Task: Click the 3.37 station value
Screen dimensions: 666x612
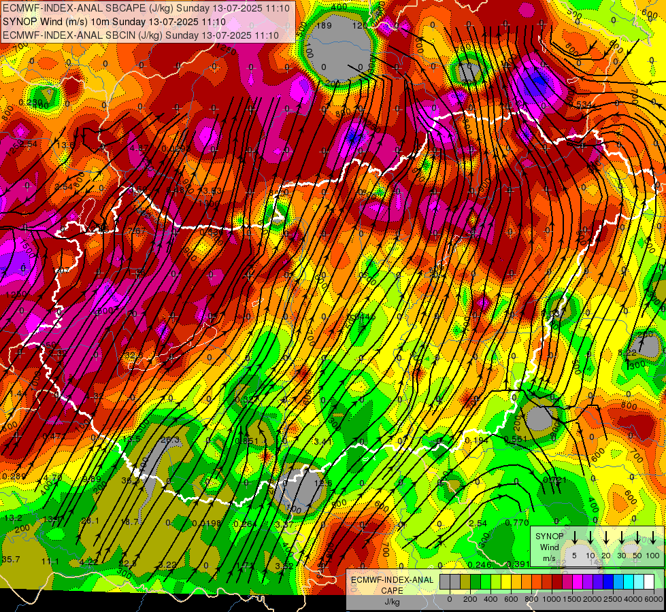Action: 284,524
